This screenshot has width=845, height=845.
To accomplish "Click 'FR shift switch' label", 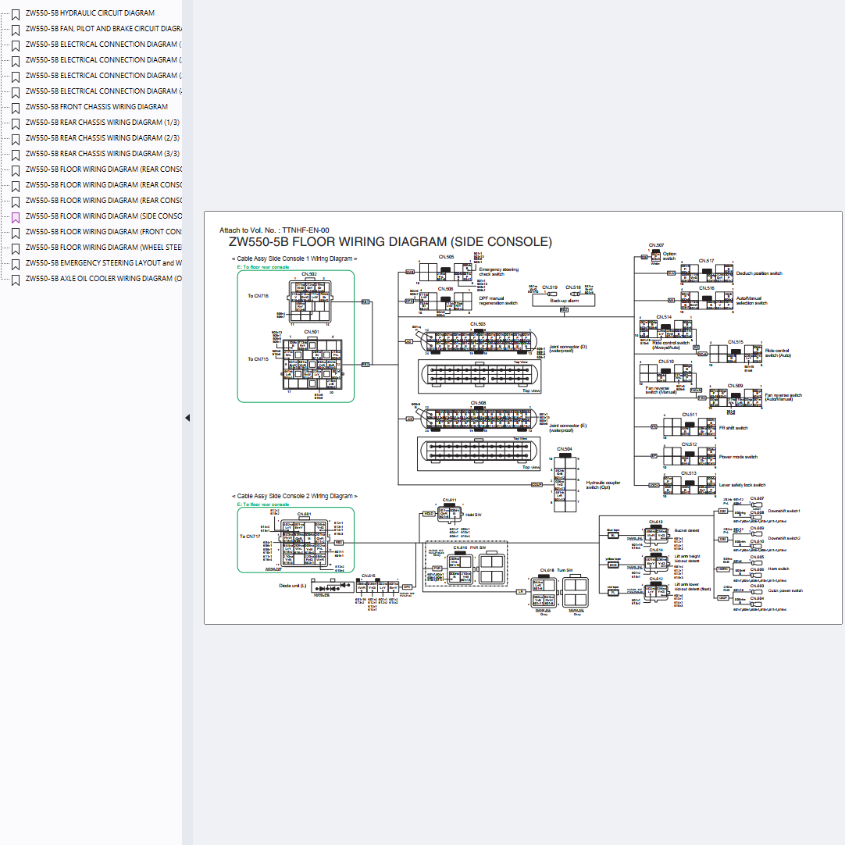I will [733, 428].
